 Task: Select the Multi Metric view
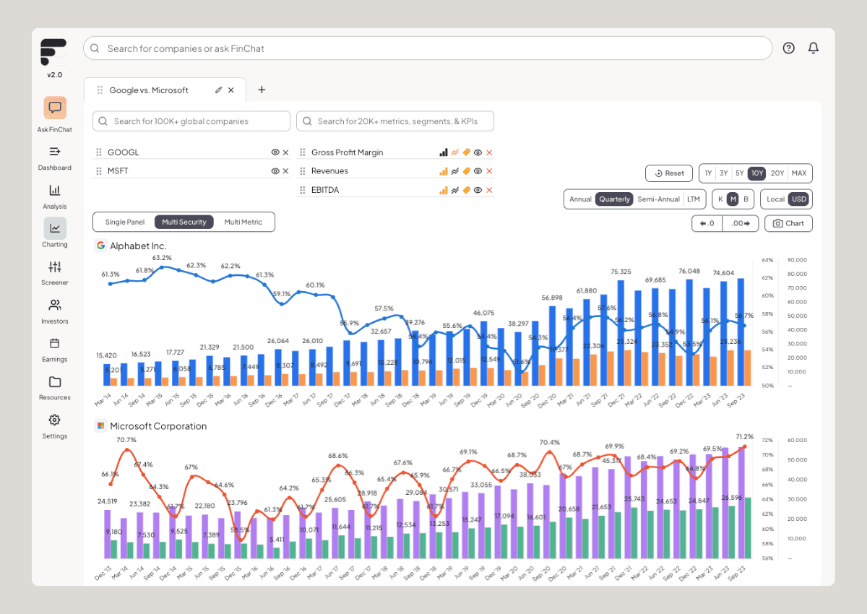tap(243, 222)
